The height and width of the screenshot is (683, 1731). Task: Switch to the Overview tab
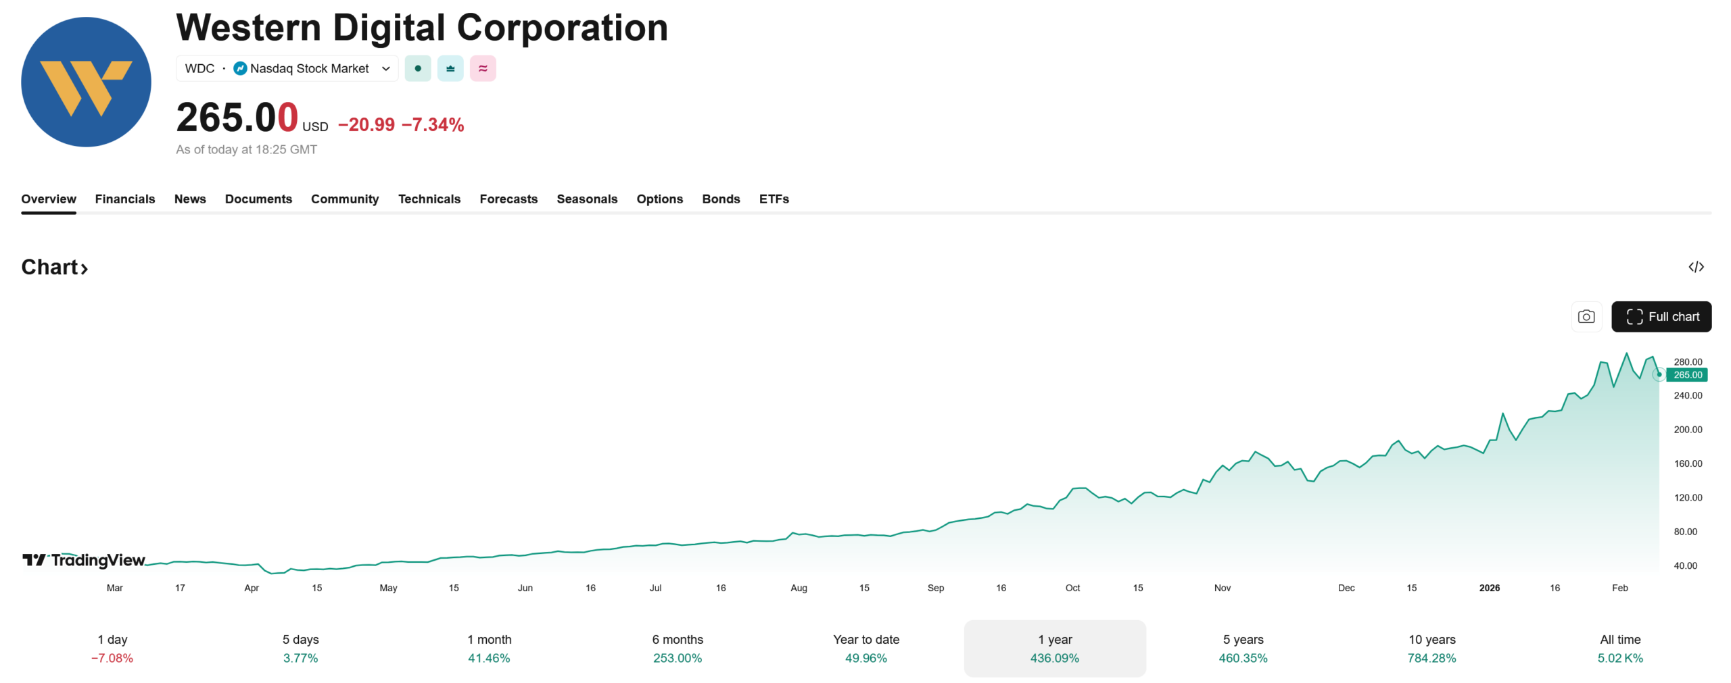(49, 199)
